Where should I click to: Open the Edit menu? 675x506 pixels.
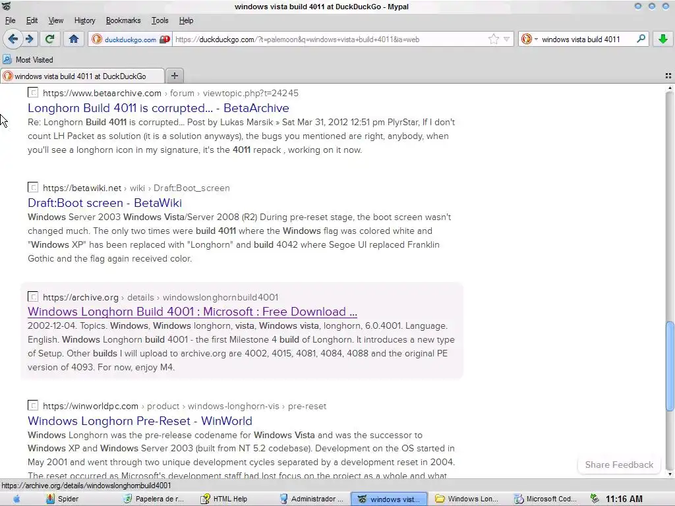coord(32,20)
